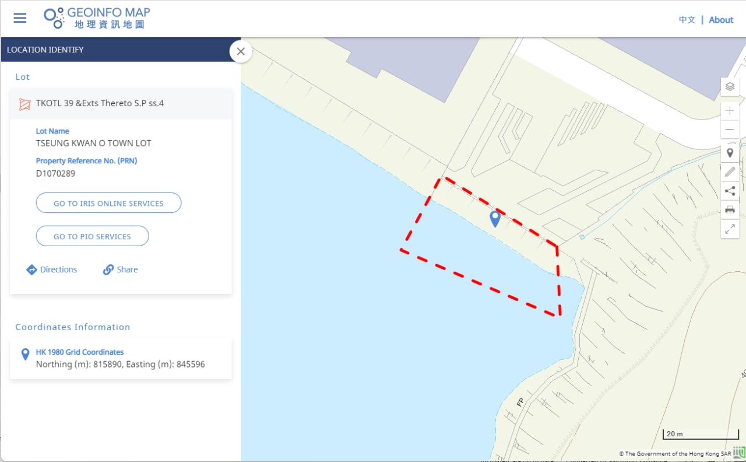The height and width of the screenshot is (462, 746).
Task: Switch language to 中文
Action: pos(687,20)
